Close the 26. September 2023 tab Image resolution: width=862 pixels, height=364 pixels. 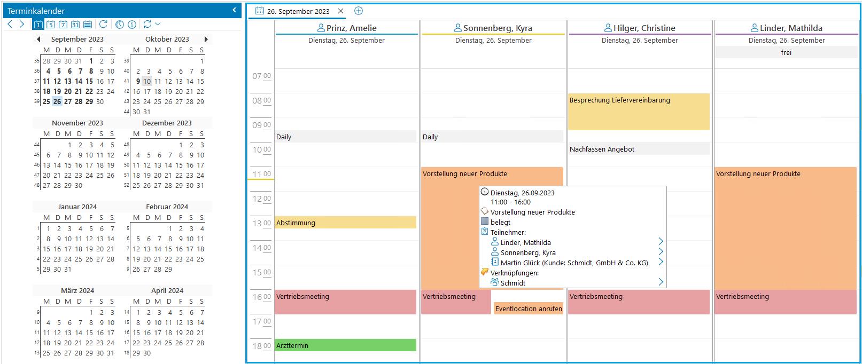pos(340,11)
